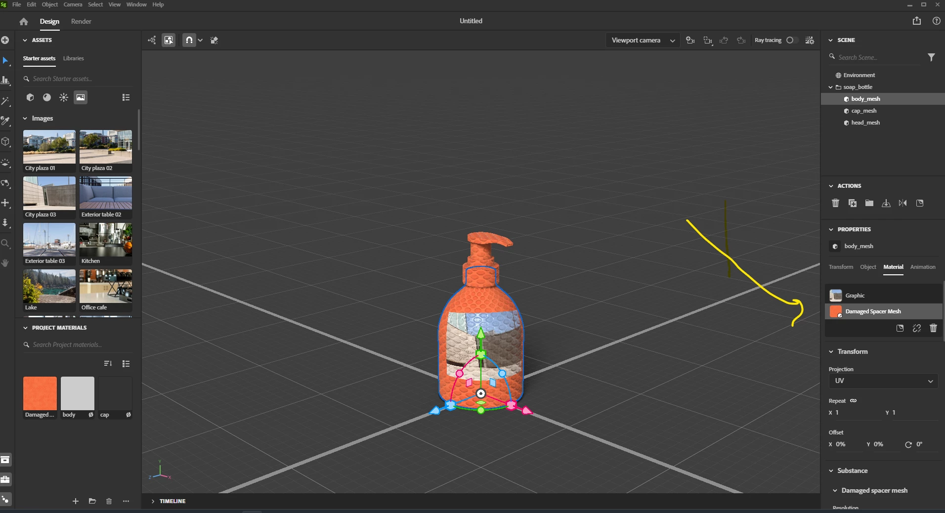This screenshot has height=513, width=945.
Task: Click the orange Damaged project material swatch
Action: tap(40, 393)
